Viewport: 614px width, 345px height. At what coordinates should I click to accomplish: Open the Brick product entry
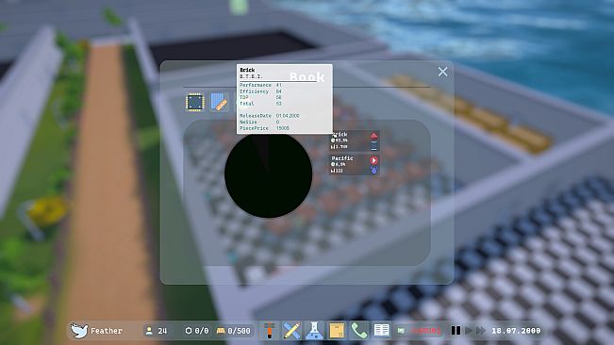[x=354, y=140]
